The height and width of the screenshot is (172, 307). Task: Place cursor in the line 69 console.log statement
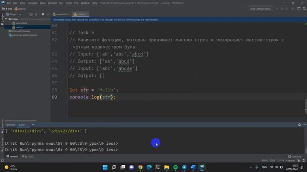(93, 97)
